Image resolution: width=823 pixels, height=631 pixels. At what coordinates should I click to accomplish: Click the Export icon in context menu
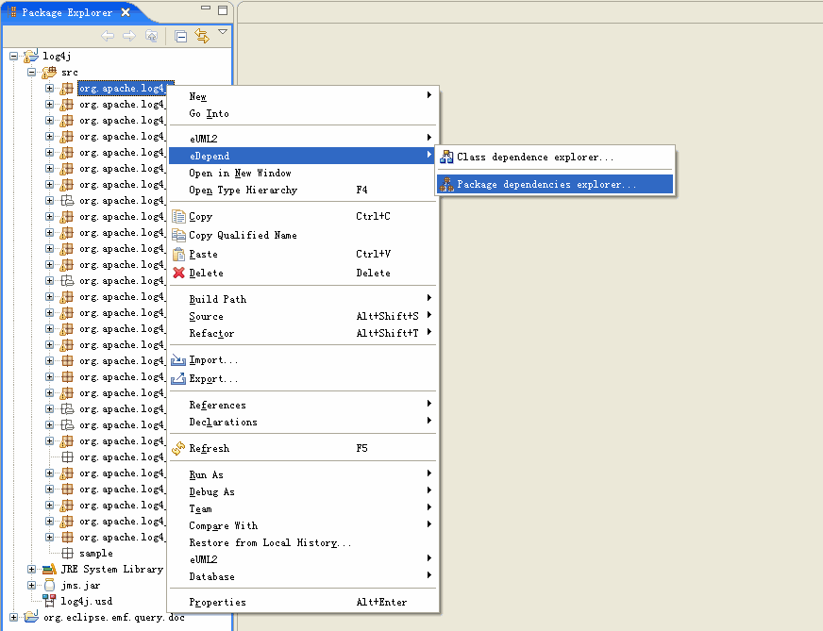click(178, 378)
